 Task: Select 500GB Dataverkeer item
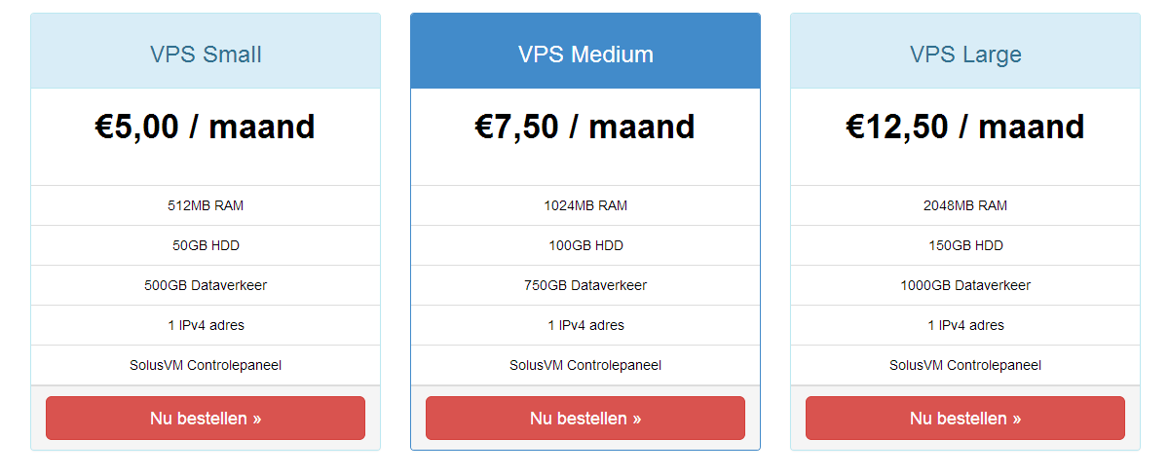point(206,285)
